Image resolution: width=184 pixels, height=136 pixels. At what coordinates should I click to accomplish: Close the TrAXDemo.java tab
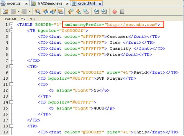coord(67,4)
